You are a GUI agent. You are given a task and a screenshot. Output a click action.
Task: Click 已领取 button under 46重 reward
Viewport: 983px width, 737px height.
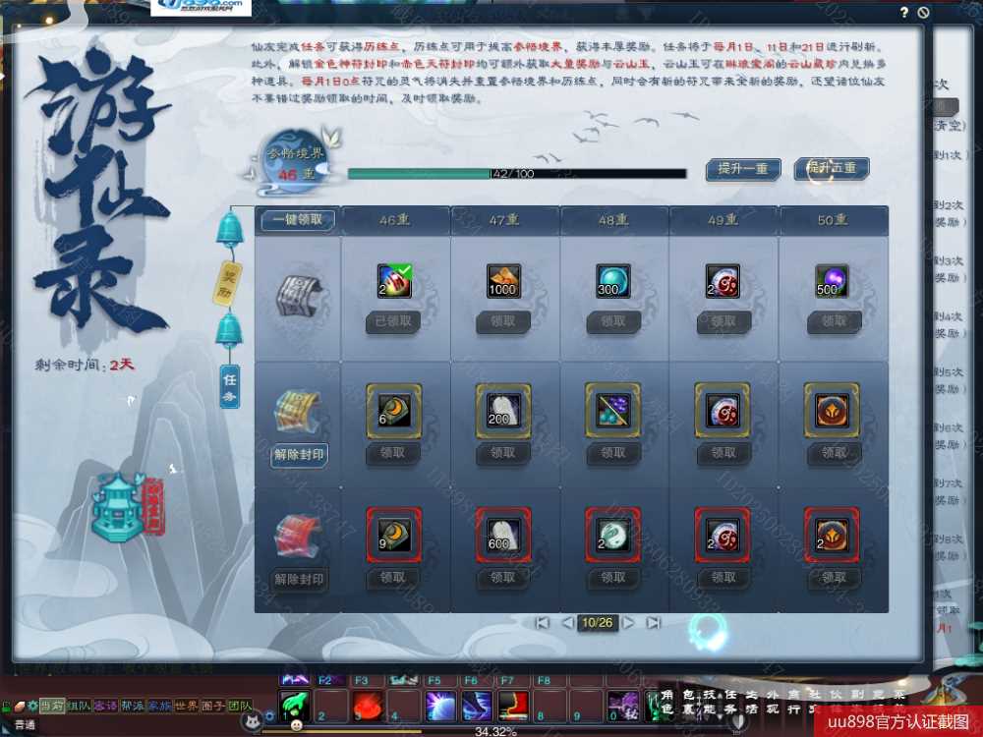[394, 321]
